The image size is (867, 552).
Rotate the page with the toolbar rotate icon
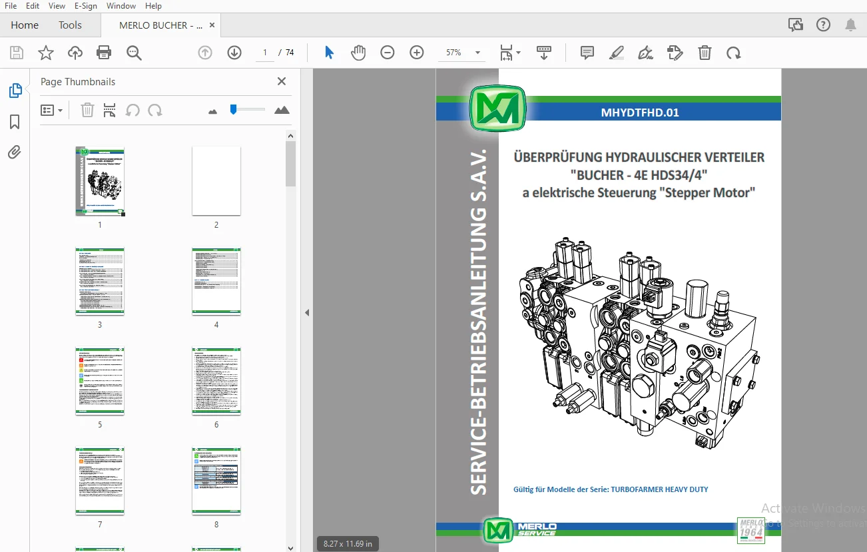pos(734,53)
